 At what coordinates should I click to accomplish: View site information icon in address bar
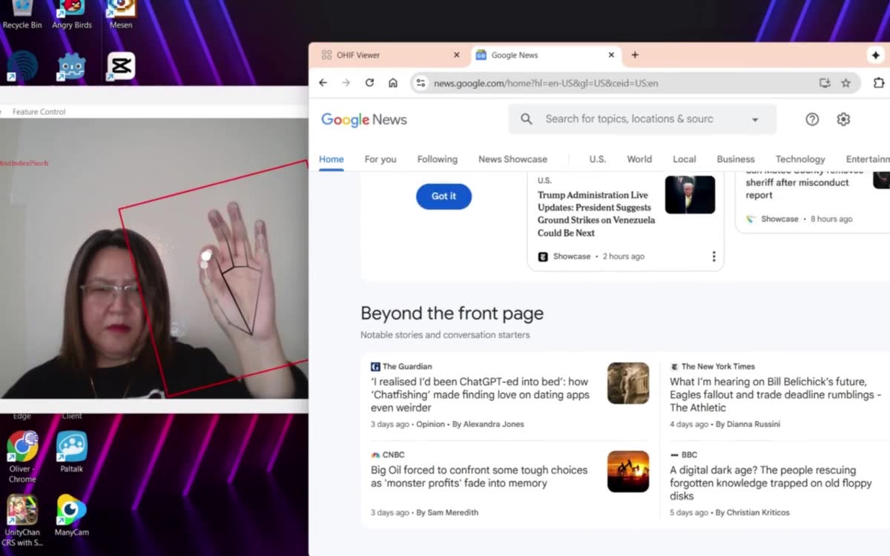421,83
